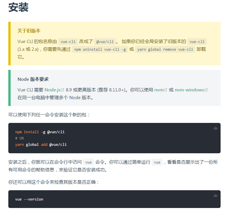
Task: Click sh label on version code block
Action: click(215, 196)
